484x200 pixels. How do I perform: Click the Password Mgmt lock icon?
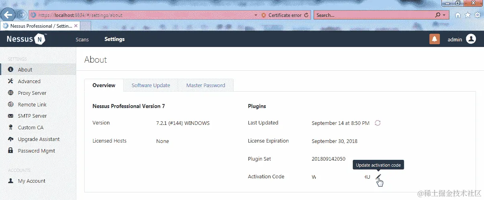11,151
